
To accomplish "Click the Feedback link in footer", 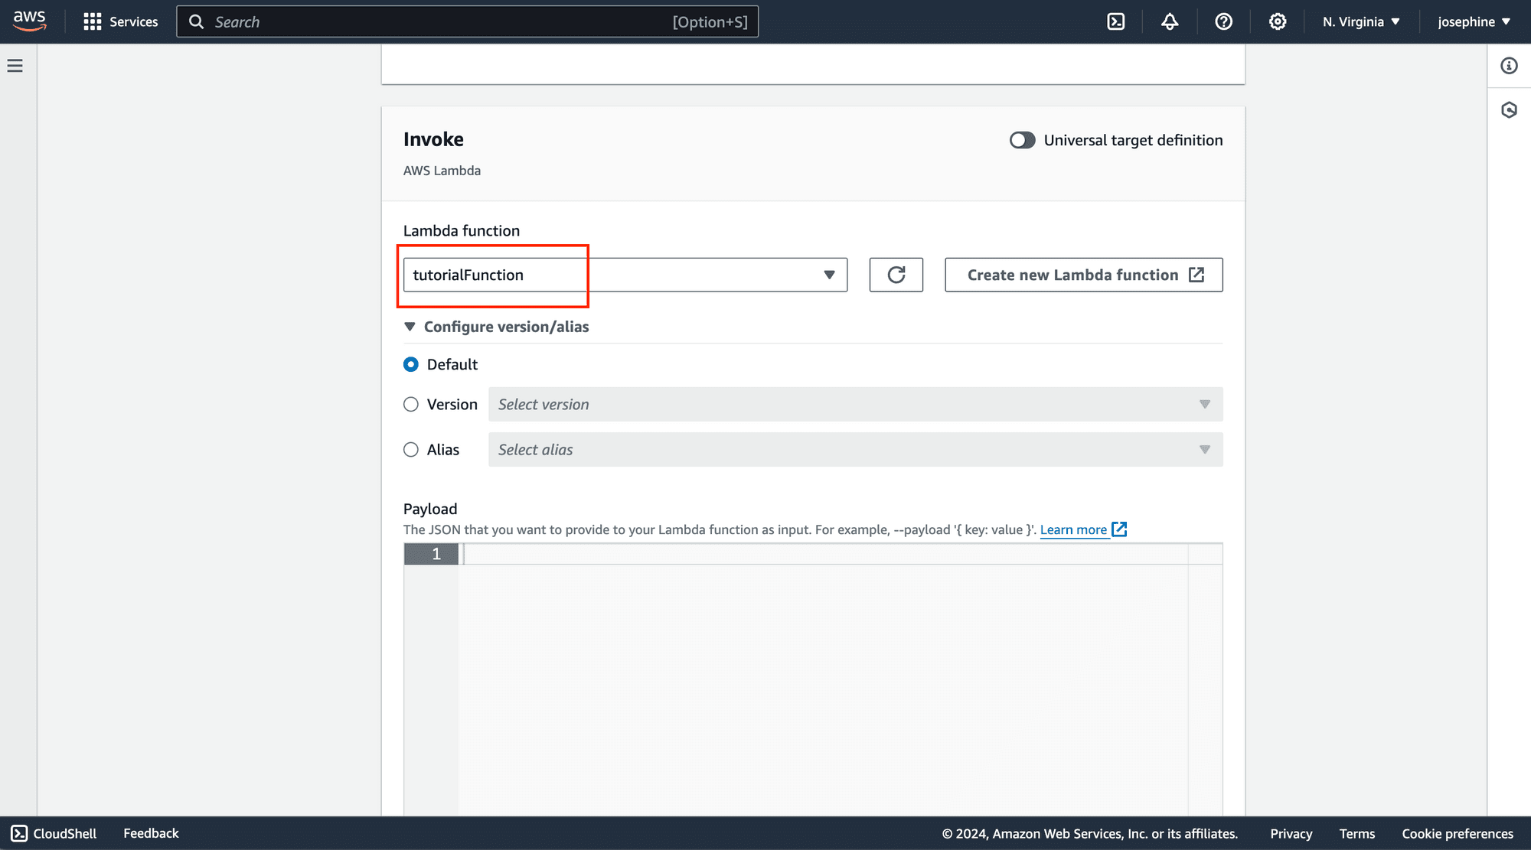I will point(151,833).
